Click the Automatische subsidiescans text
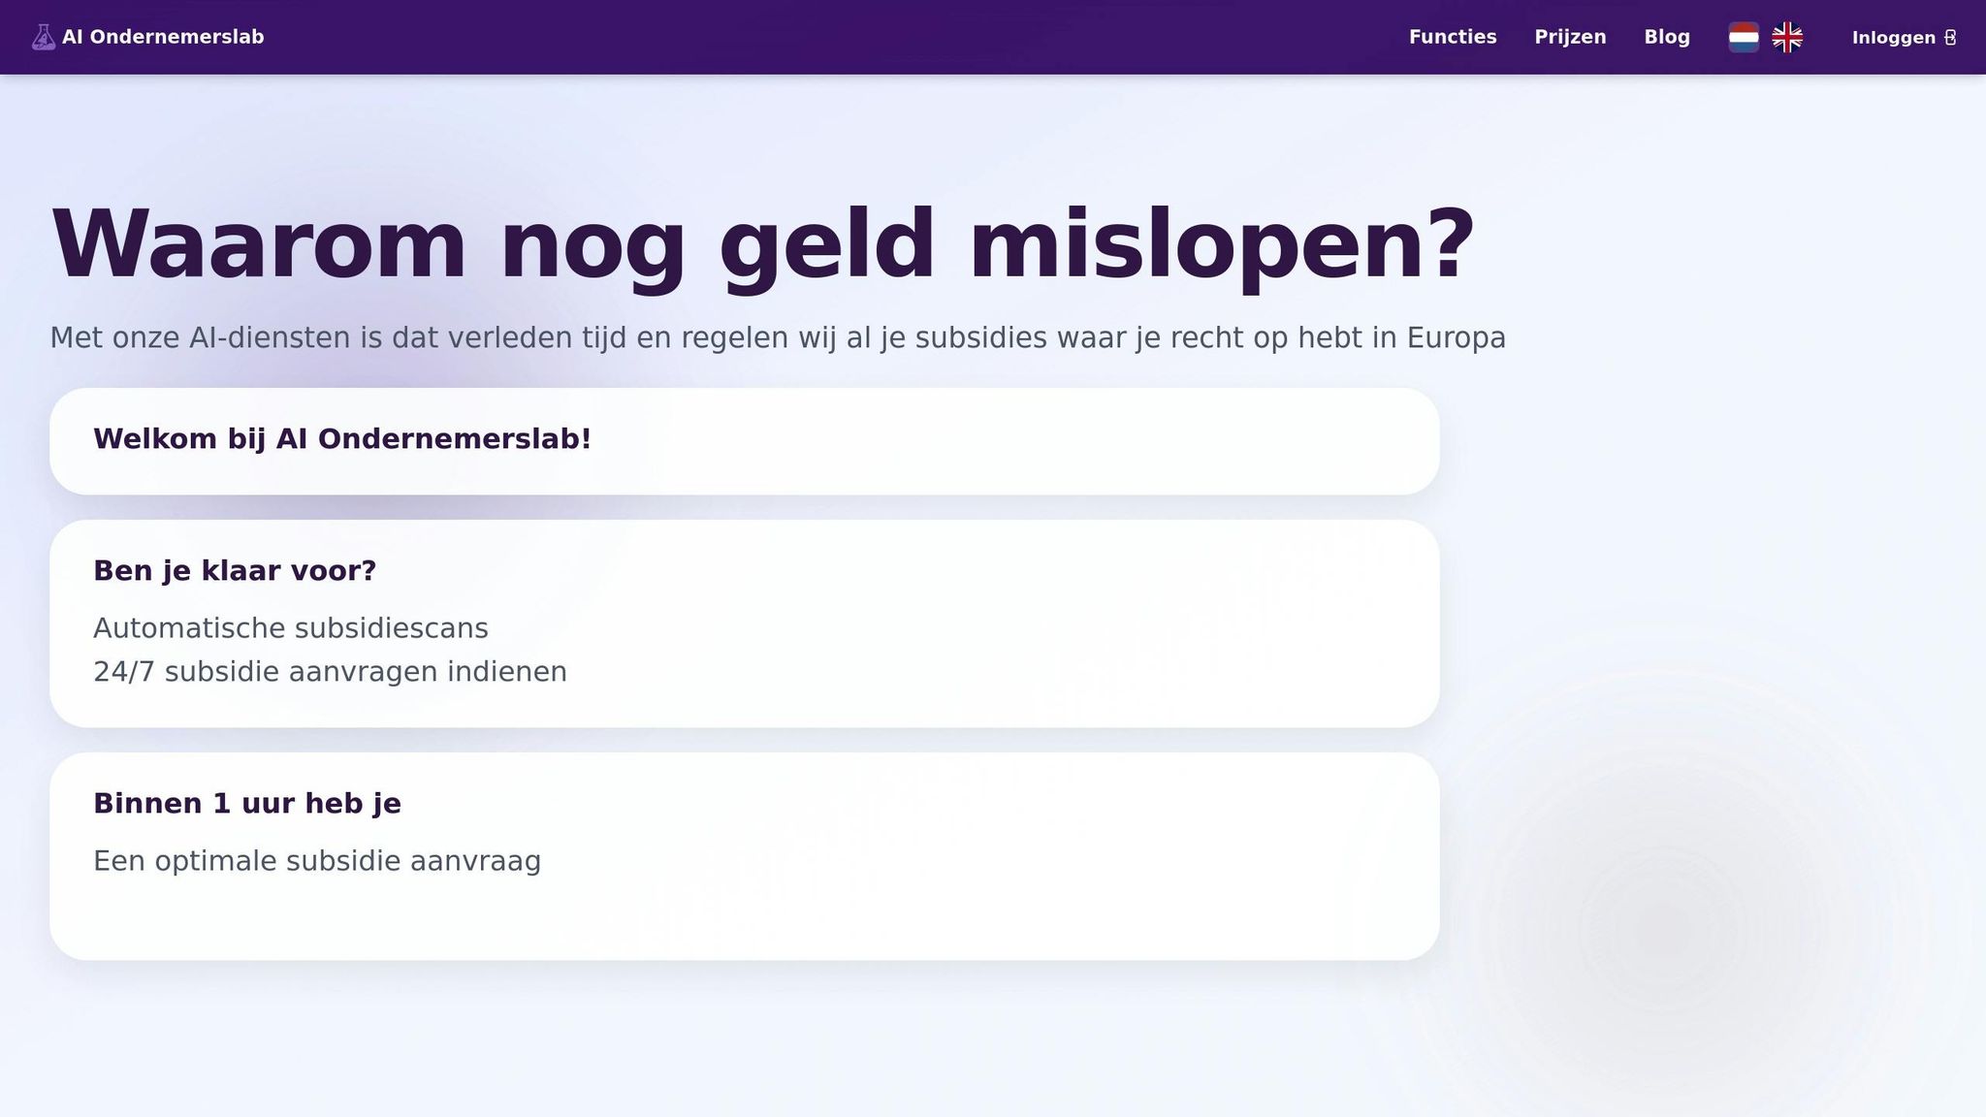The image size is (1986, 1117). point(290,627)
